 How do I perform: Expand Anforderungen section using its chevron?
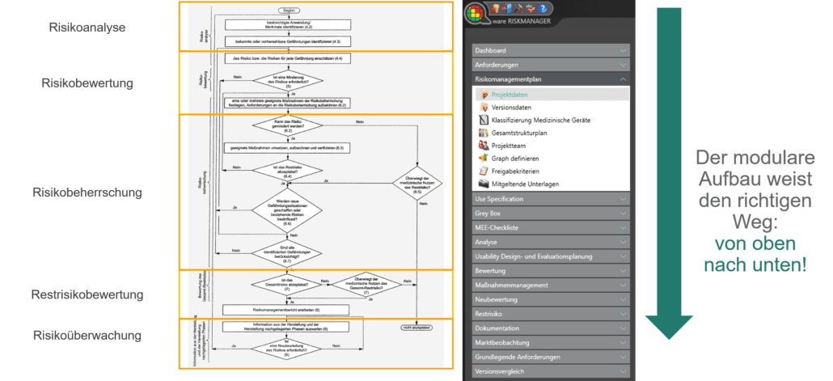point(623,65)
